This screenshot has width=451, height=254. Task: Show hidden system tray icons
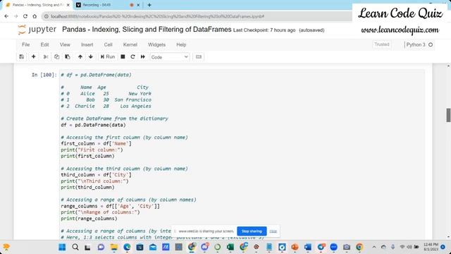[374, 247]
